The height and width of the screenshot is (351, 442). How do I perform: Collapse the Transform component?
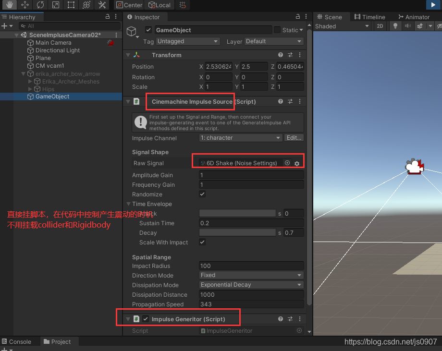(x=128, y=55)
